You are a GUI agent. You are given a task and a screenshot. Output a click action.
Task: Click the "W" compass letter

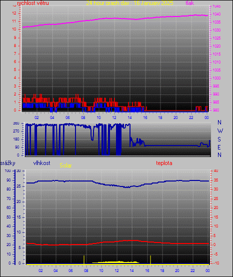tap(220, 131)
